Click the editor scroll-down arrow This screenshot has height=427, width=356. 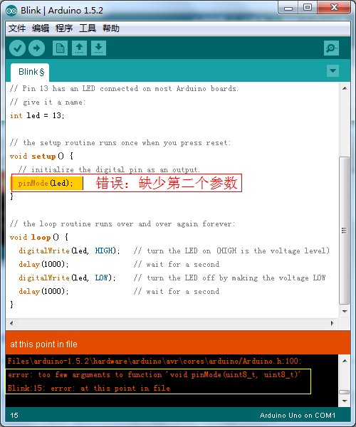pyautogui.click(x=345, y=311)
